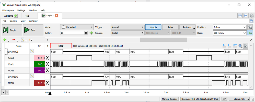Toggle trigger X for Select row
The width and height of the screenshot is (255, 102).
tap(47, 58)
